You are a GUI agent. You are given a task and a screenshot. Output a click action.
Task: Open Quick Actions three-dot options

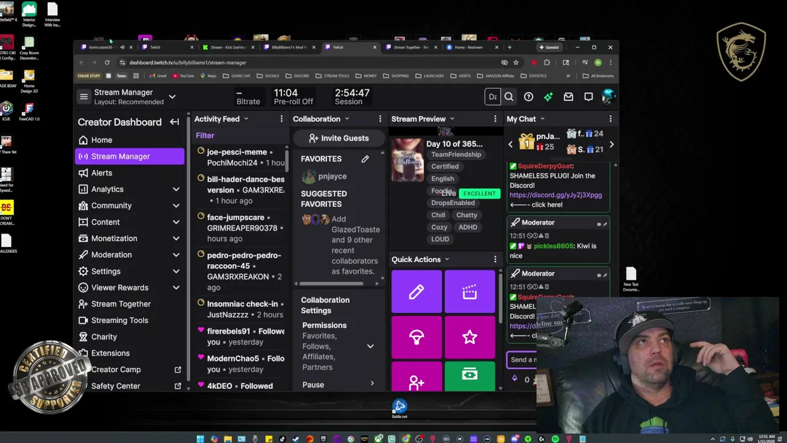click(495, 260)
